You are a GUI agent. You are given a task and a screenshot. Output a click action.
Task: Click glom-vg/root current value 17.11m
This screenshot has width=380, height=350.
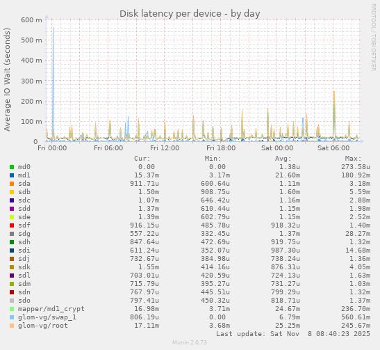click(147, 326)
